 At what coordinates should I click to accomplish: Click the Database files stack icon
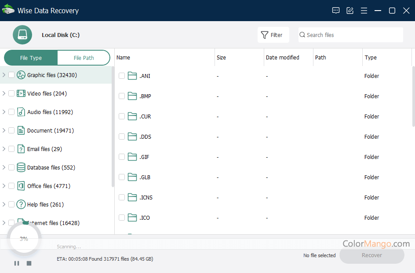(x=21, y=167)
